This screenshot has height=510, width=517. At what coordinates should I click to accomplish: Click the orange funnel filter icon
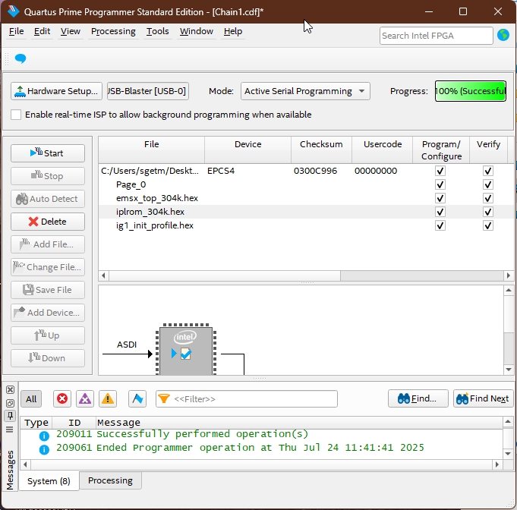point(164,398)
